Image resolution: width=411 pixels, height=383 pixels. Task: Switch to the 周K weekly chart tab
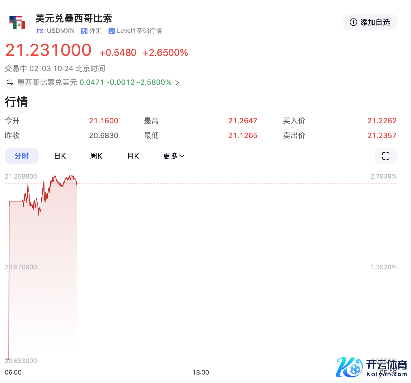point(96,156)
